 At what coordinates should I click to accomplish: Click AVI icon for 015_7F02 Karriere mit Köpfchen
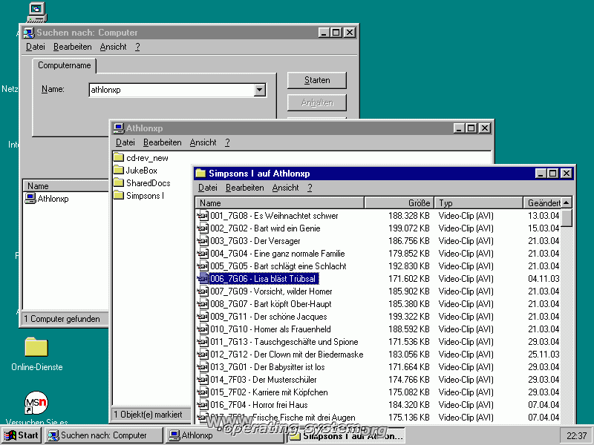pos(203,392)
